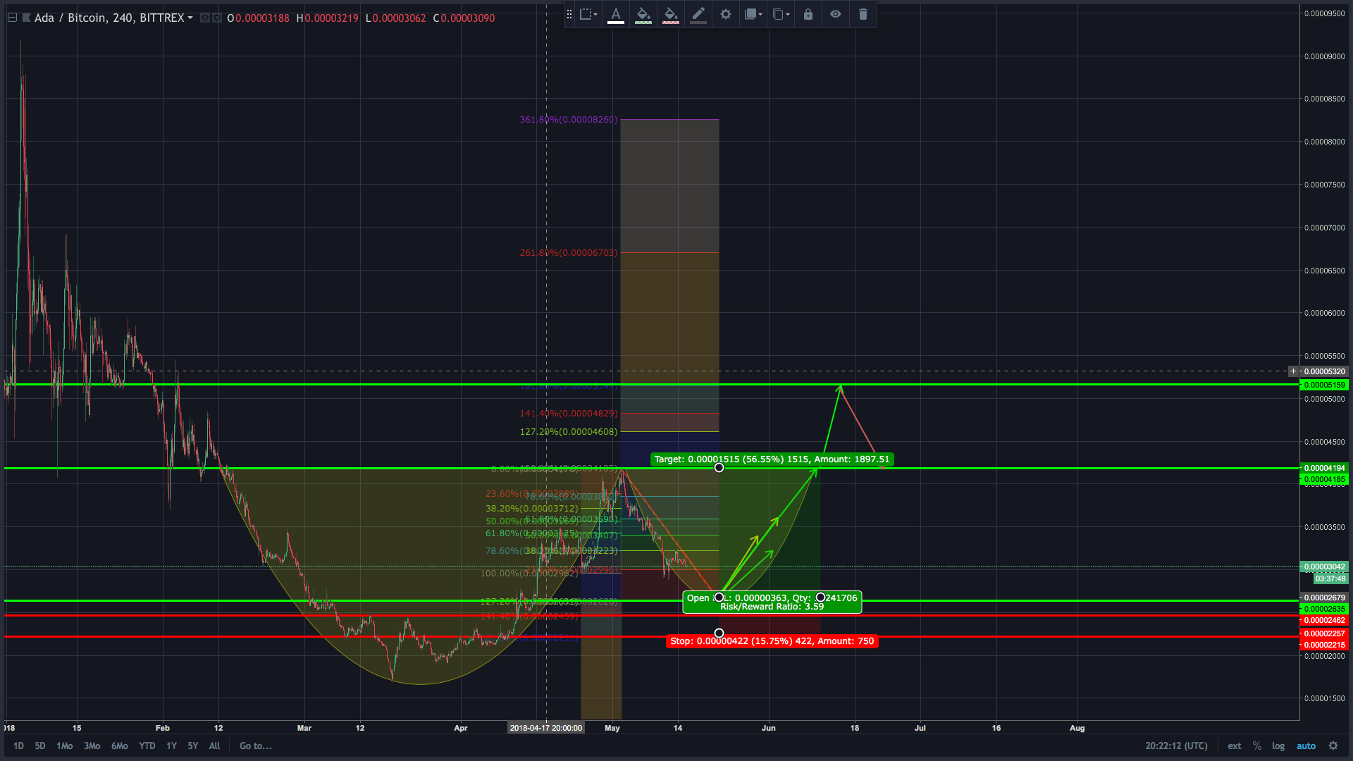
Task: Click the symbol flag icon before Ada
Action: click(x=27, y=18)
